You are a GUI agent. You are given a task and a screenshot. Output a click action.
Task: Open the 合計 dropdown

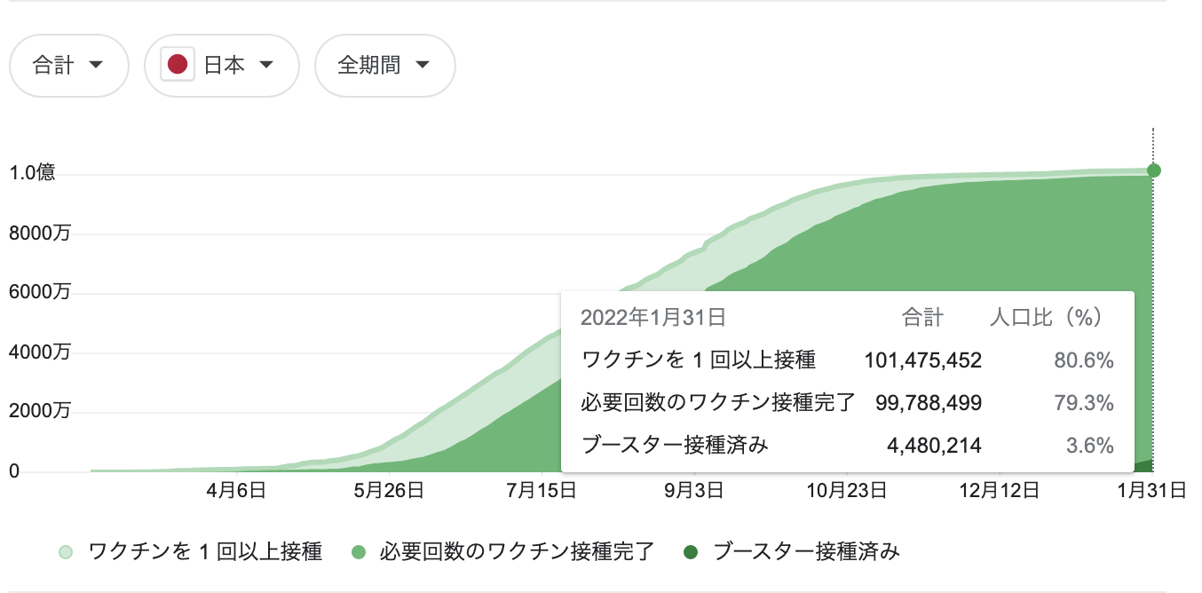tap(69, 66)
